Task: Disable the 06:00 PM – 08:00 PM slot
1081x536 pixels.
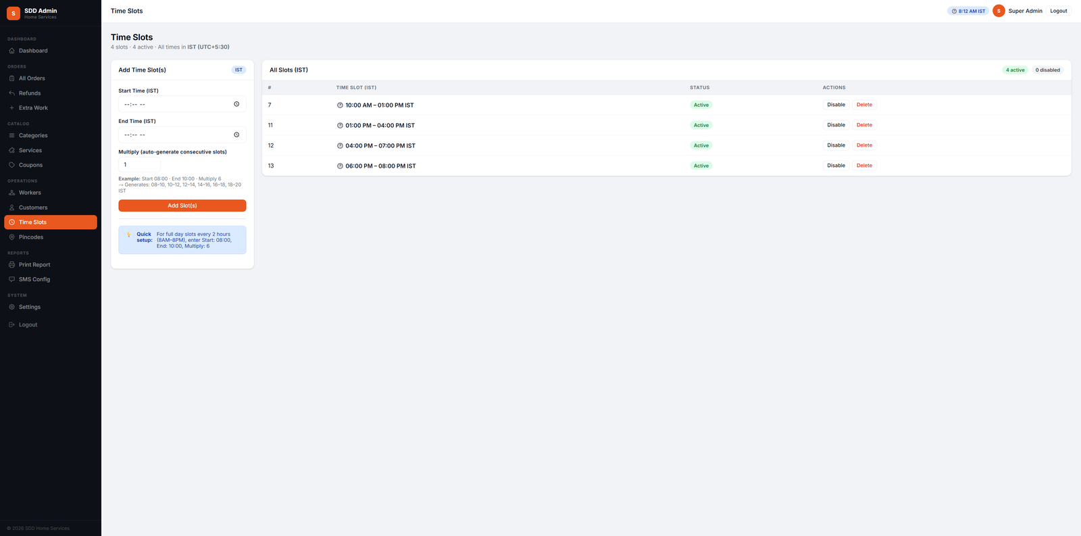Action: (836, 166)
